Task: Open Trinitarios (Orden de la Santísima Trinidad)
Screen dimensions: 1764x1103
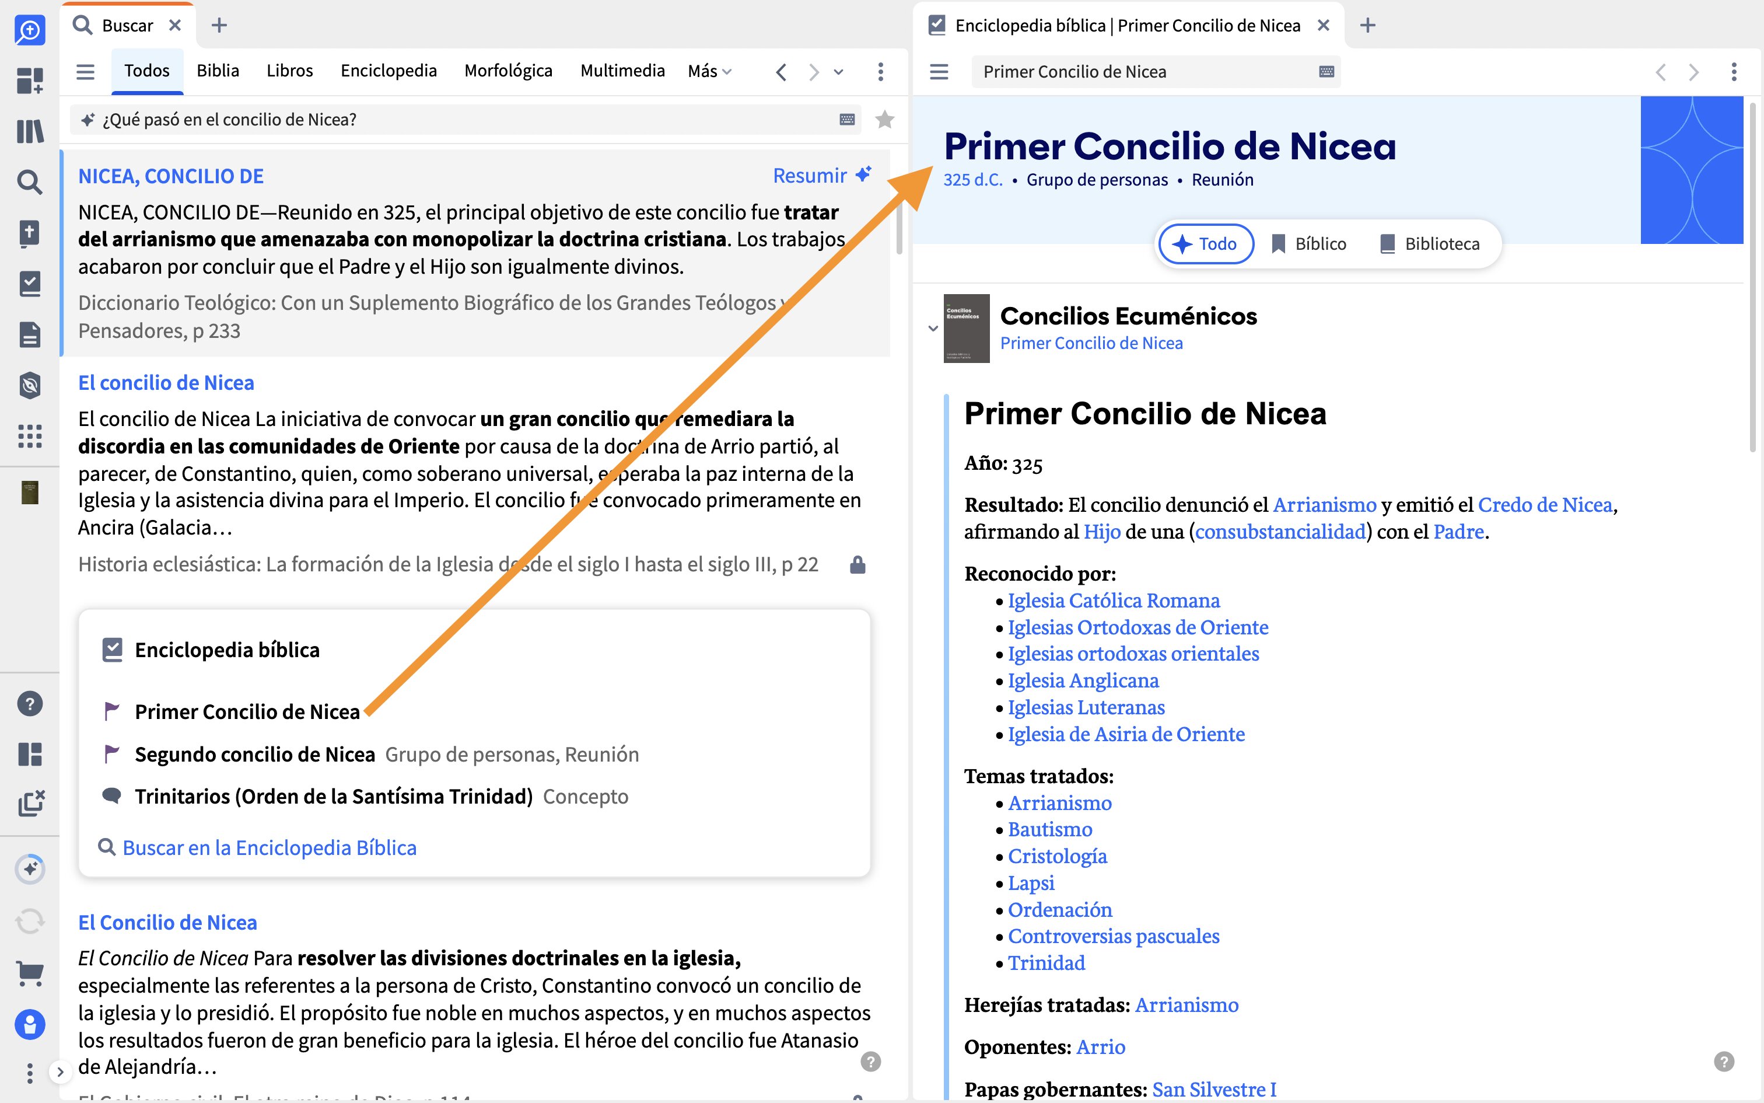Action: (334, 797)
